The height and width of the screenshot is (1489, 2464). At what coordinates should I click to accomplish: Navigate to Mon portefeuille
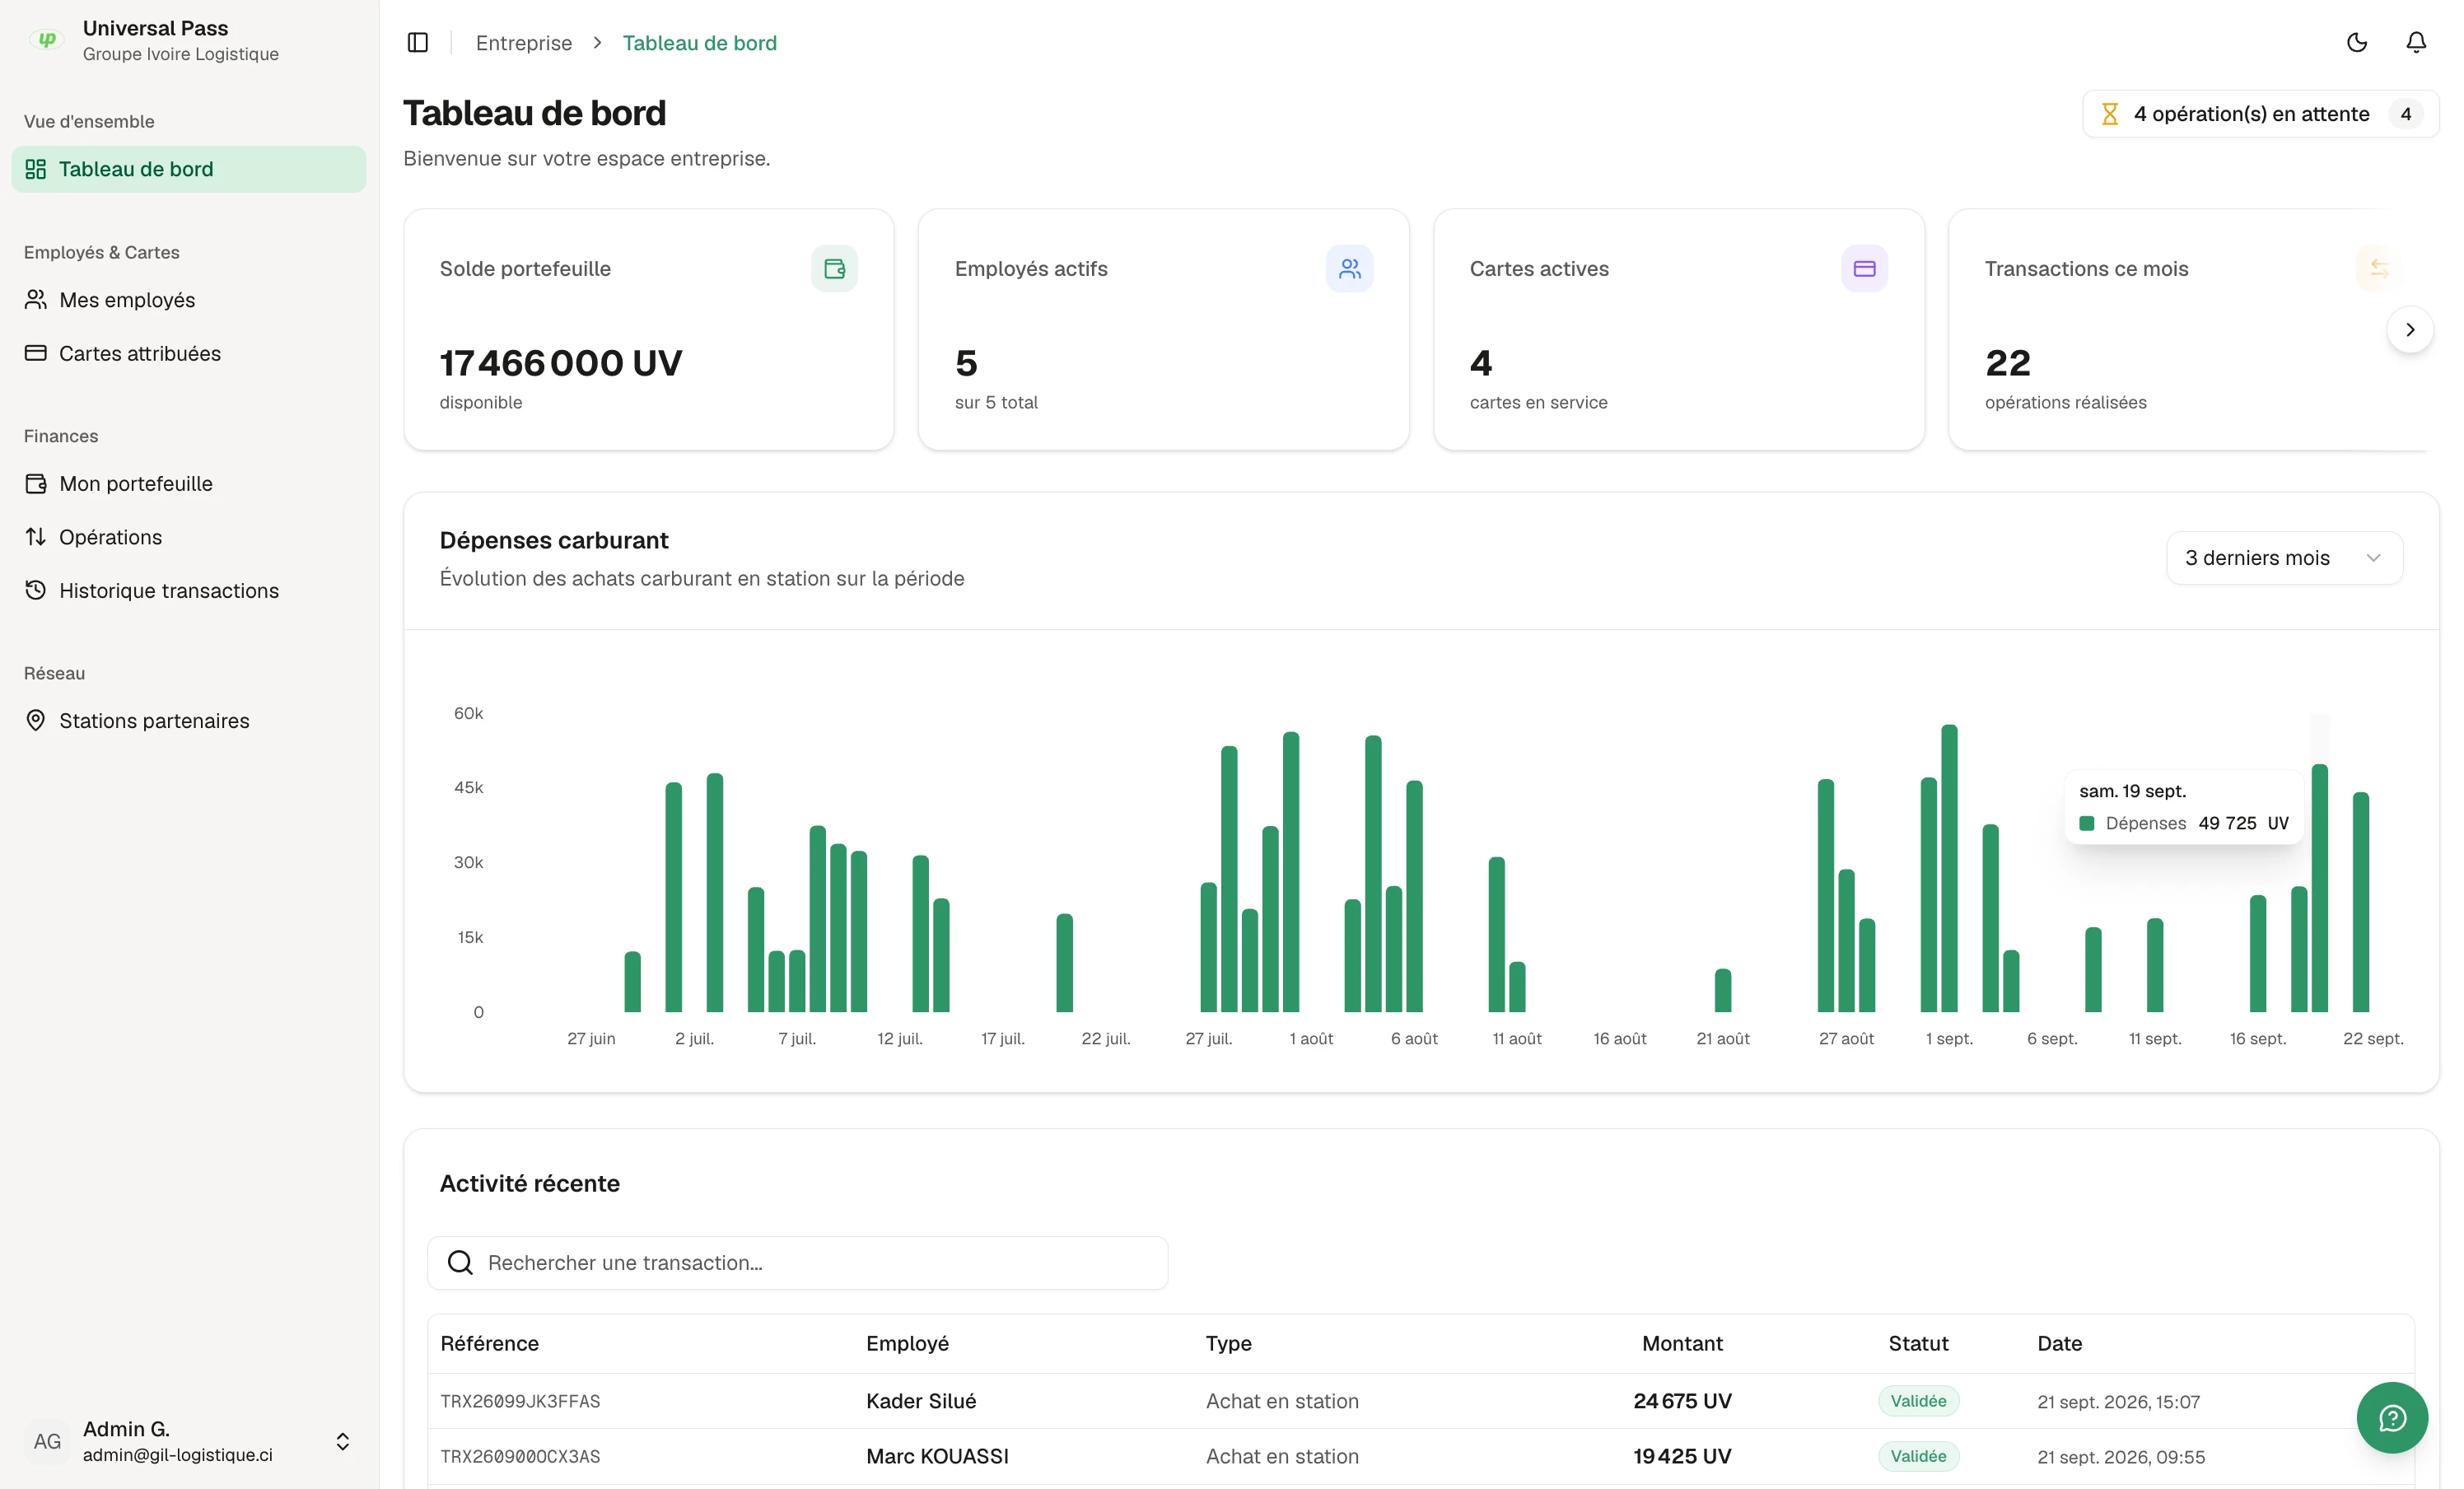click(189, 484)
